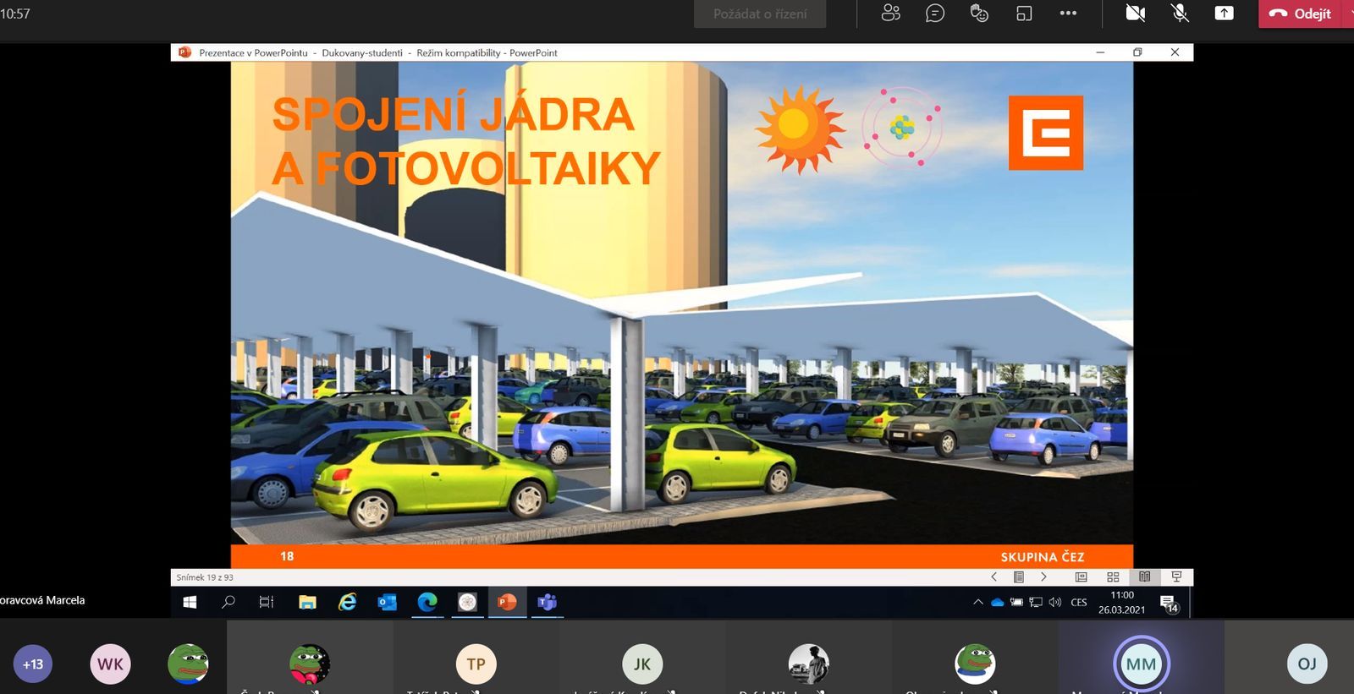The height and width of the screenshot is (694, 1354).
Task: Expand hidden system tray icons
Action: pyautogui.click(x=977, y=602)
